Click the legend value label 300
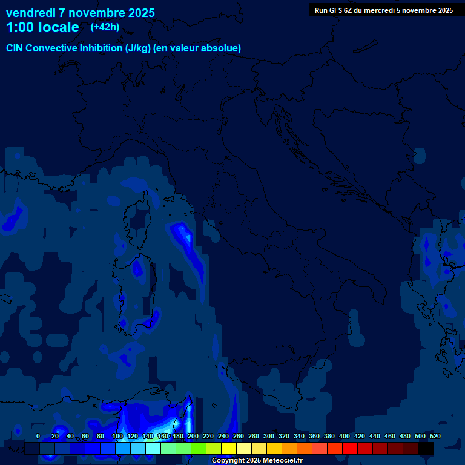Screen dimensions: 465x465 point(268,436)
